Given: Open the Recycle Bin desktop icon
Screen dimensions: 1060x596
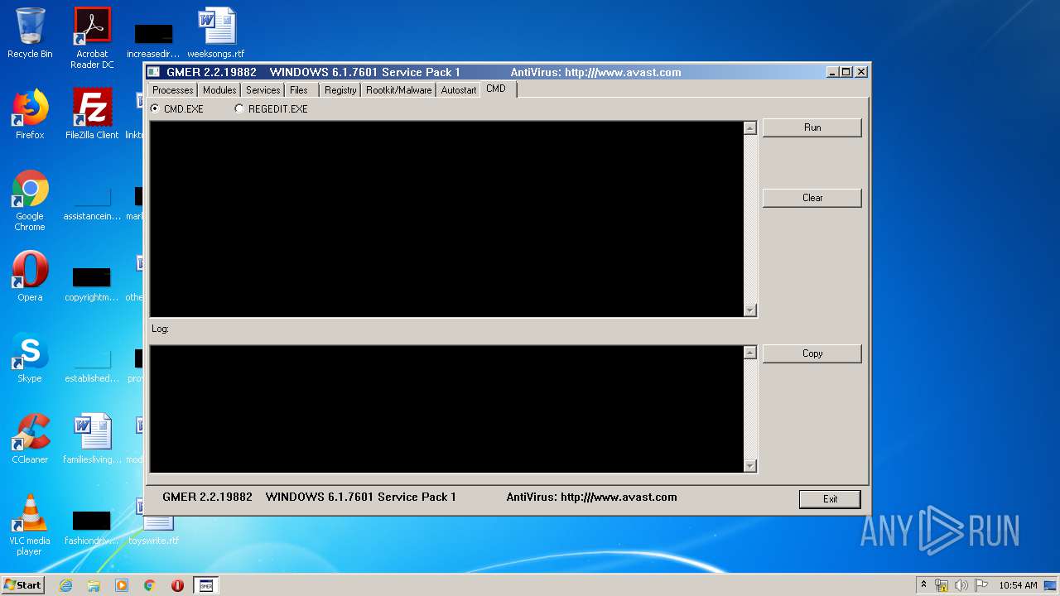Looking at the screenshot, I should pyautogui.click(x=30, y=33).
